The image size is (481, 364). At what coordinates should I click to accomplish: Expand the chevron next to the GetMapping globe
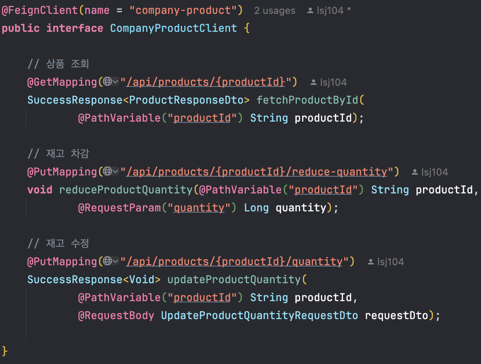[115, 82]
